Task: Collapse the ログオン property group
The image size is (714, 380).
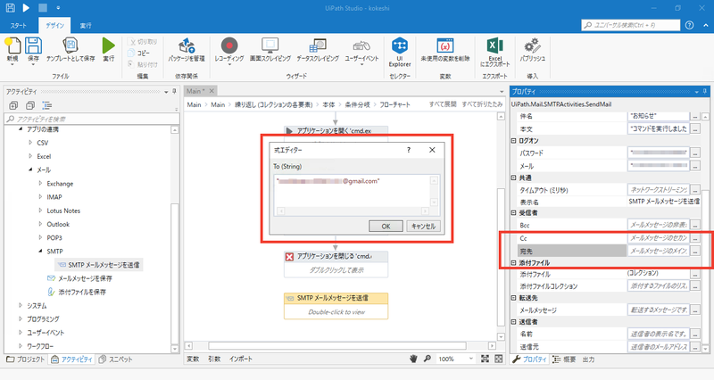Action: [x=514, y=141]
